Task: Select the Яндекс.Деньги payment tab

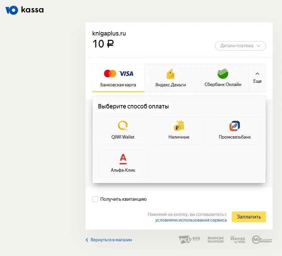Action: point(170,78)
